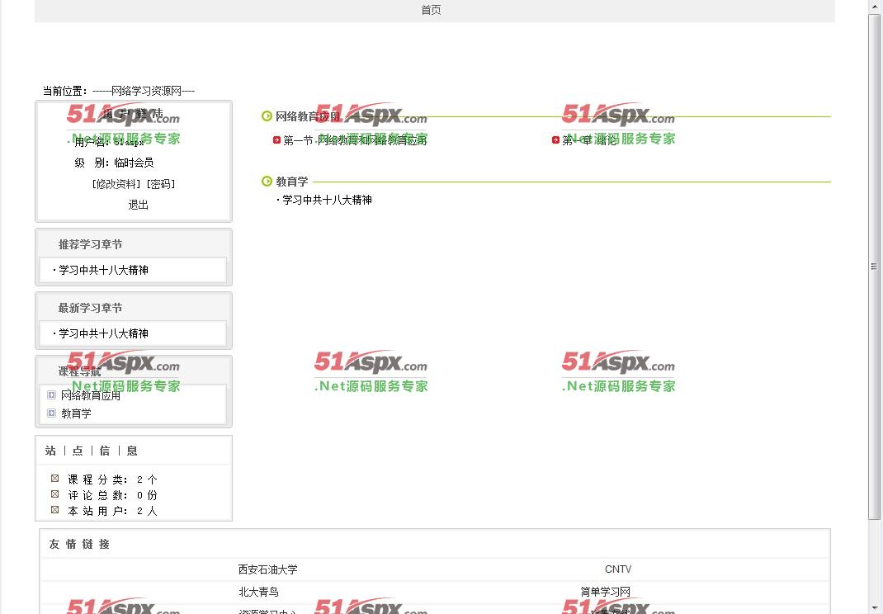Click the 密码 link
This screenshot has height=614, width=883.
point(160,184)
